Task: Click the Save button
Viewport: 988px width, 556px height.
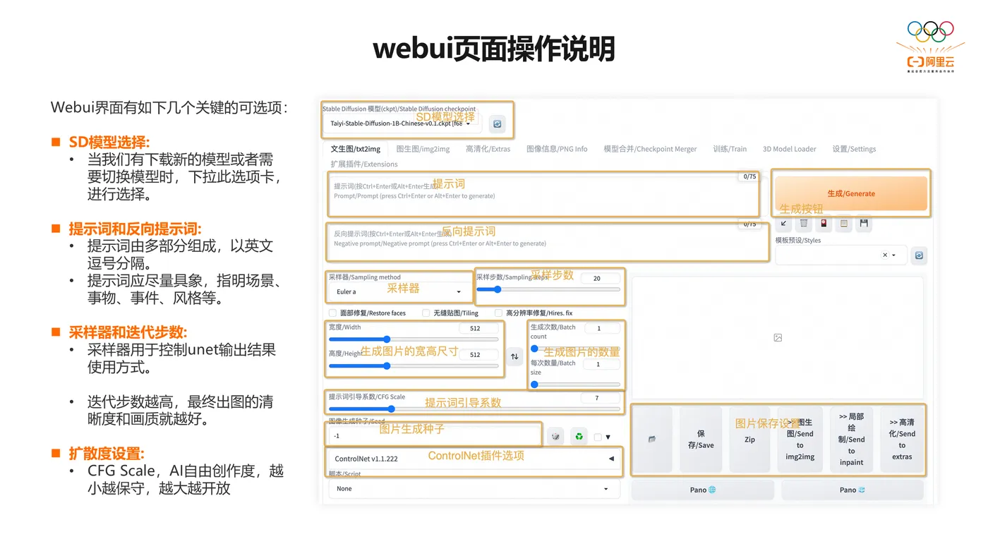Action: (701, 439)
